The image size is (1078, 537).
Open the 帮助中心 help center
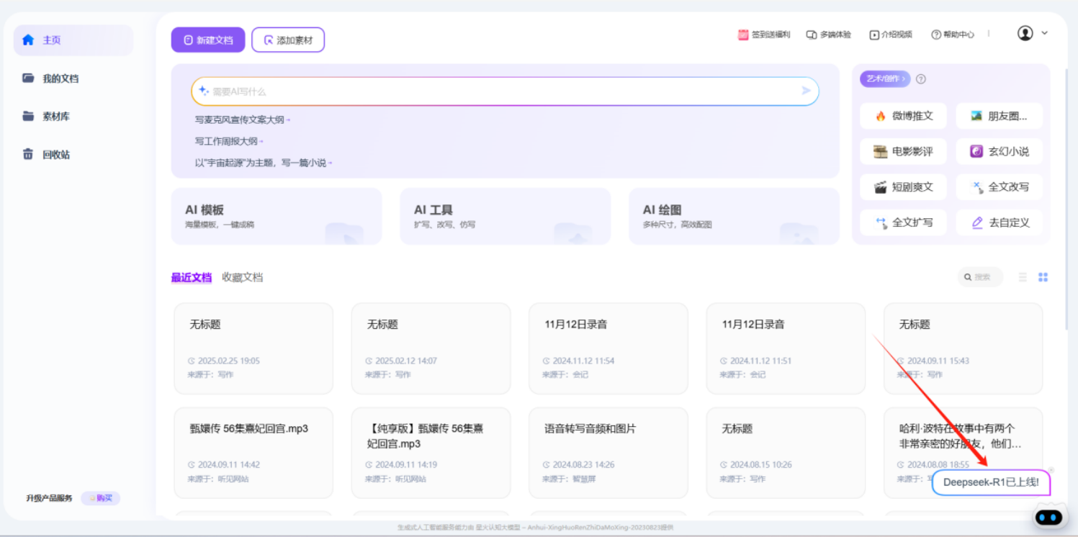pos(953,35)
